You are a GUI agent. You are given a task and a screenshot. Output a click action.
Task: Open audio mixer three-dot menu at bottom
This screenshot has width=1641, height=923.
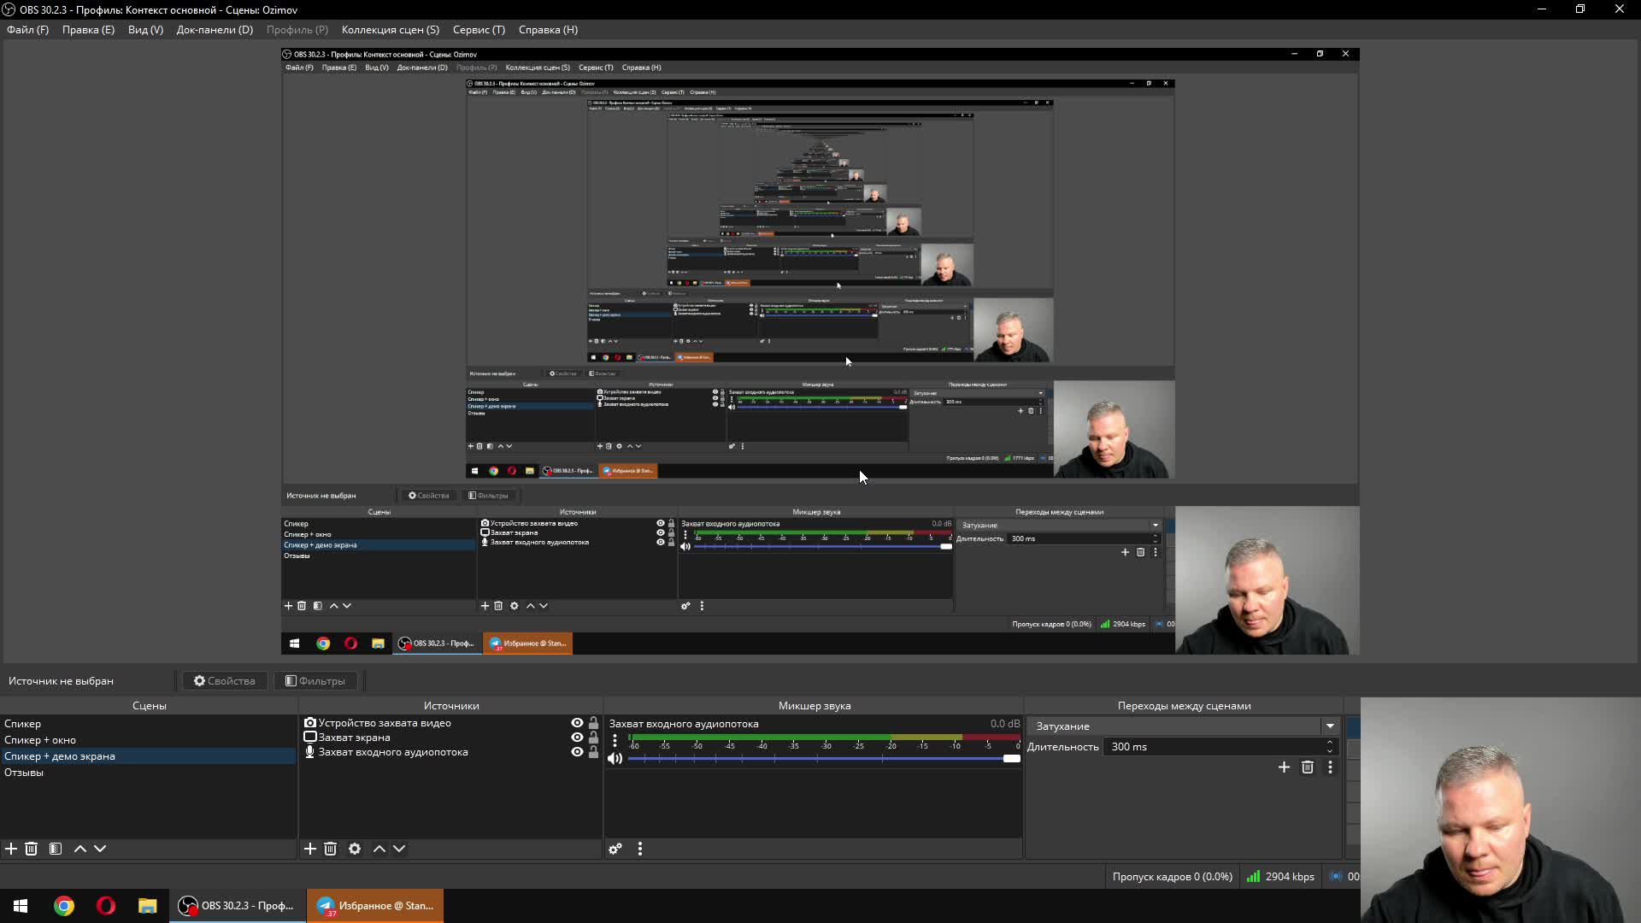(x=640, y=849)
